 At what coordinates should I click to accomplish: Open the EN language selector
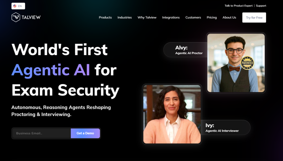[x=18, y=6]
